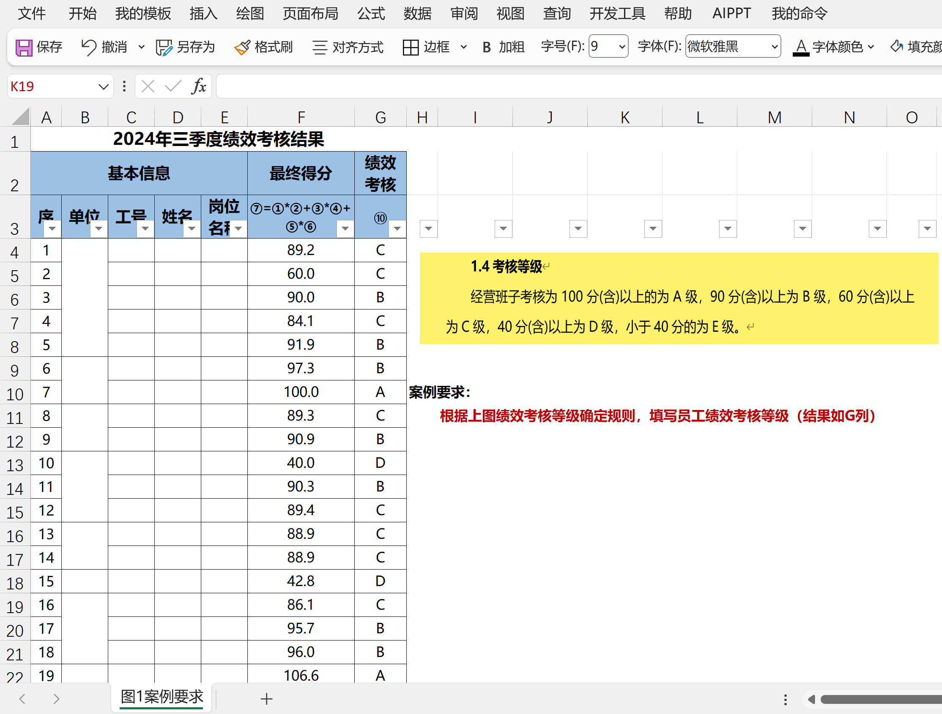Click the previous sheet arrow
Screen dimensions: 942x714
[22, 698]
